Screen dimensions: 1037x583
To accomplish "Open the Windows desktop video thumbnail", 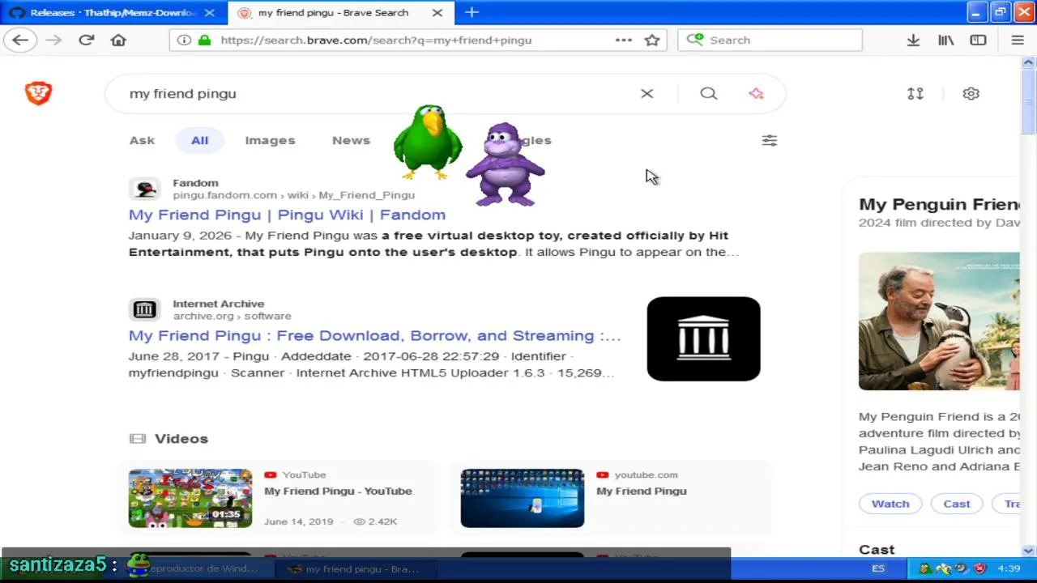I will click(x=523, y=498).
